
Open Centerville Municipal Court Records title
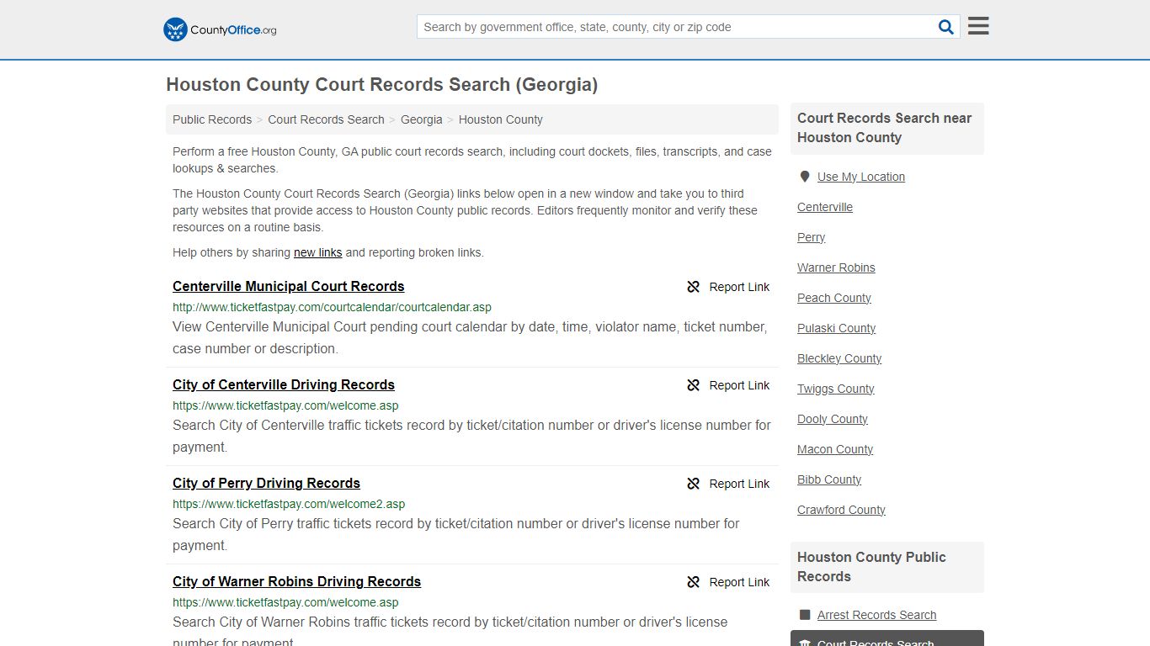click(x=289, y=286)
